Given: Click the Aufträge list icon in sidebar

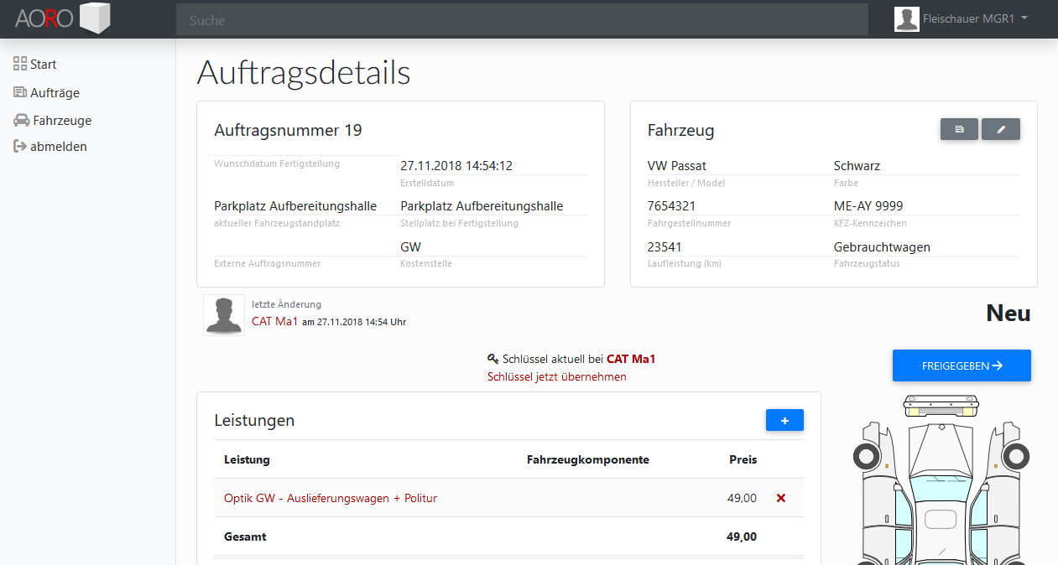Looking at the screenshot, I should tap(18, 92).
